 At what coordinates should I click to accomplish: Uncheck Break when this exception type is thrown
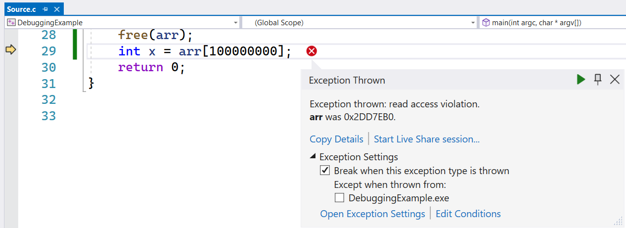click(325, 171)
